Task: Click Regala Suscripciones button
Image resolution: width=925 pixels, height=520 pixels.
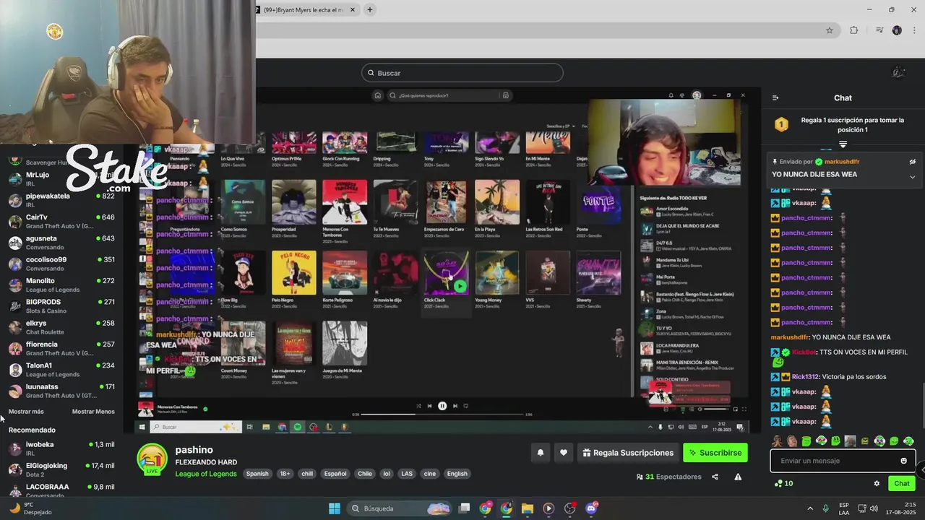Action: tap(627, 453)
